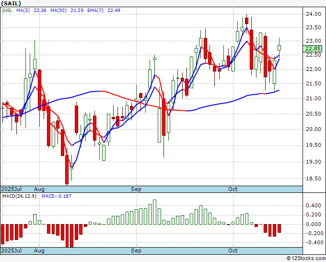This screenshot has width=326, height=262.
Task: Click the MA(3) value 22.36
Action: (x=40, y=11)
